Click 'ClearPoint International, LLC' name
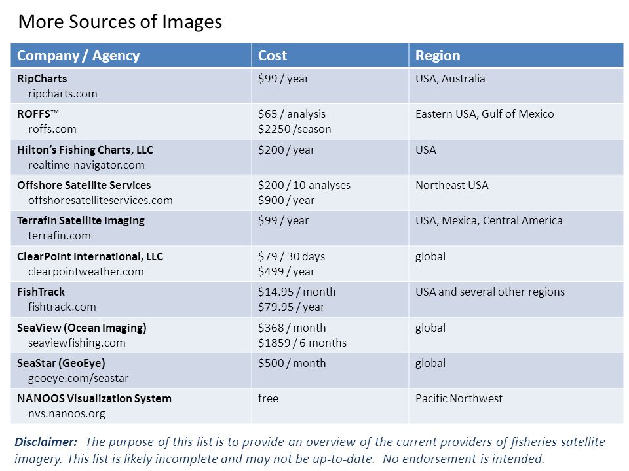629x471 pixels. pos(90,256)
